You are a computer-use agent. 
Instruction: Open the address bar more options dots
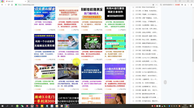157,5
